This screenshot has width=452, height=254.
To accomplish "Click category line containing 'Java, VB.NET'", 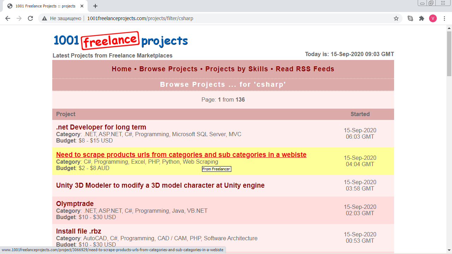I will 132,211.
